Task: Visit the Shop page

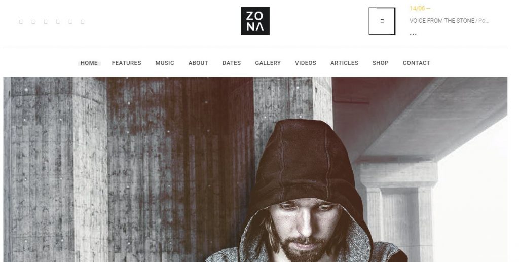Action: click(380, 63)
